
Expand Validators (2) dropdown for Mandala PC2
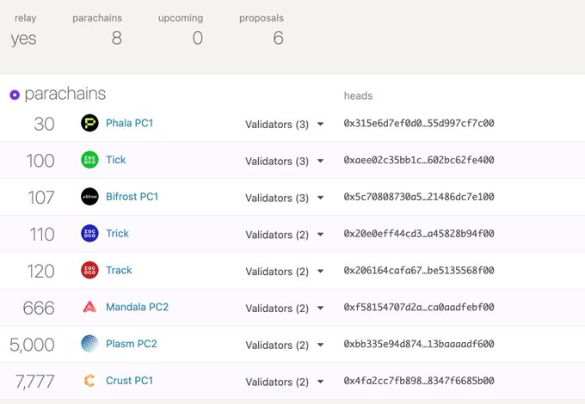(x=284, y=309)
